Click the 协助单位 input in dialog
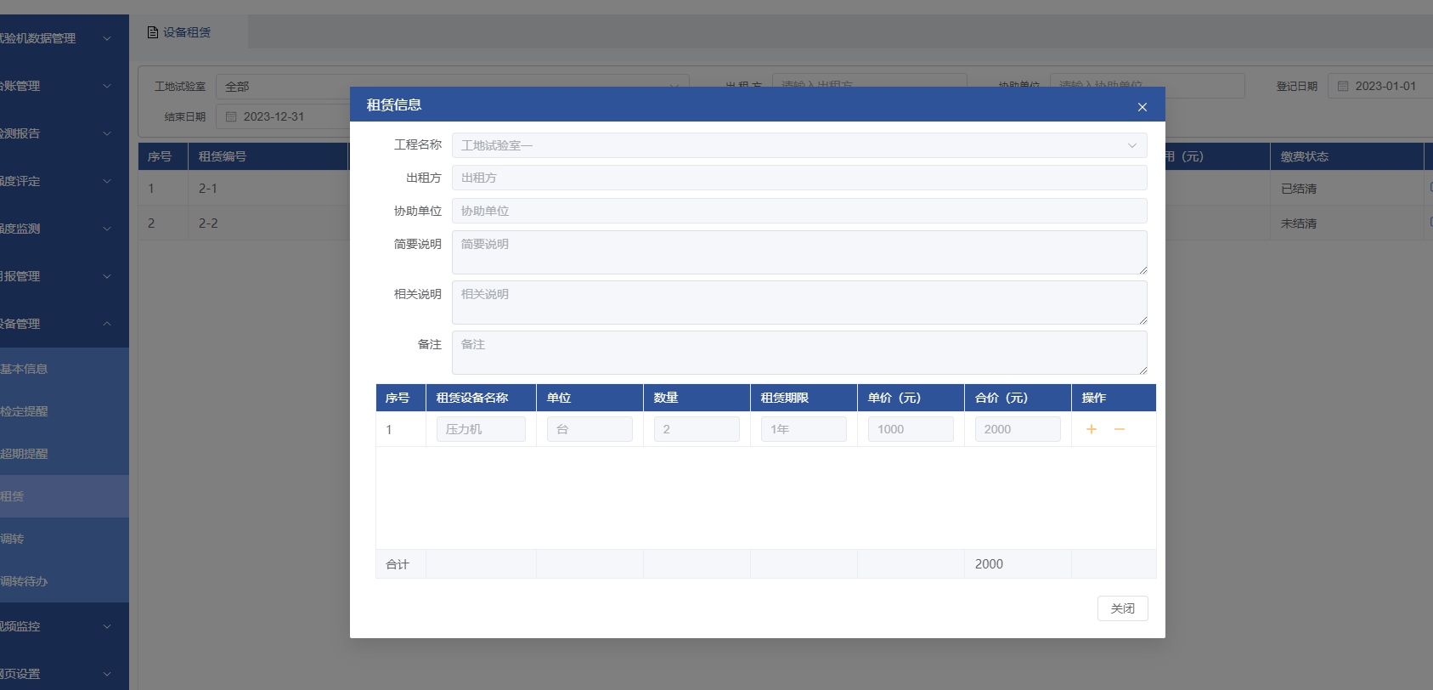 (x=799, y=211)
